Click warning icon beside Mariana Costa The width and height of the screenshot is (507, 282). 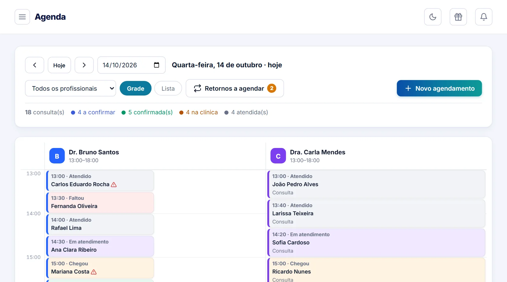[94, 272]
